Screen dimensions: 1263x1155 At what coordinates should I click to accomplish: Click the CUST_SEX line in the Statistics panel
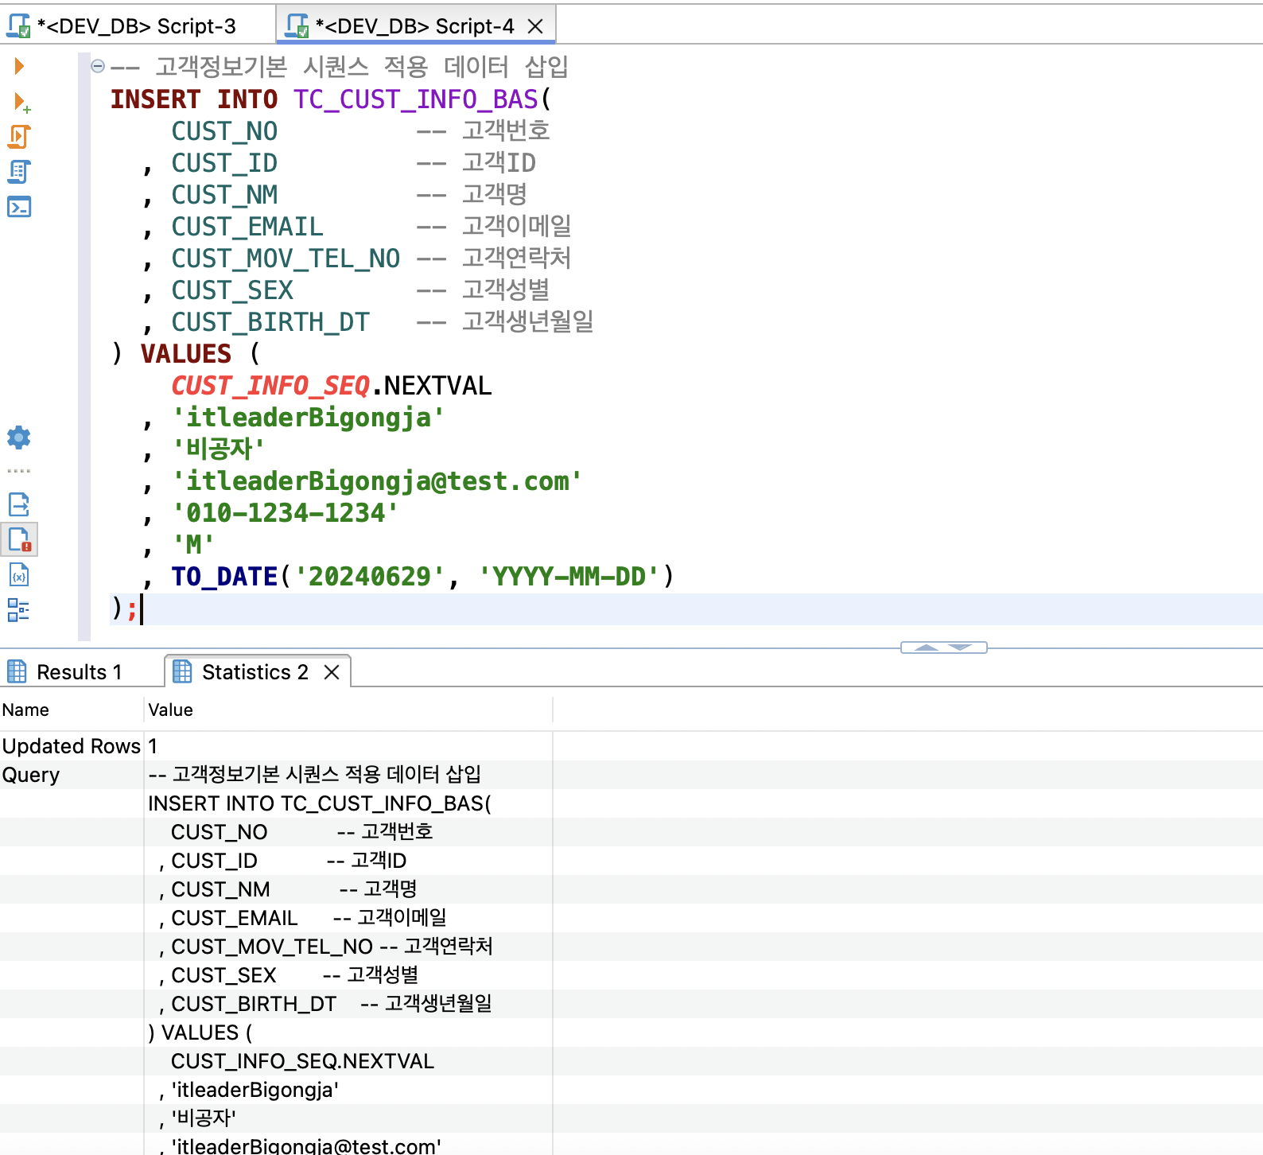tap(289, 975)
